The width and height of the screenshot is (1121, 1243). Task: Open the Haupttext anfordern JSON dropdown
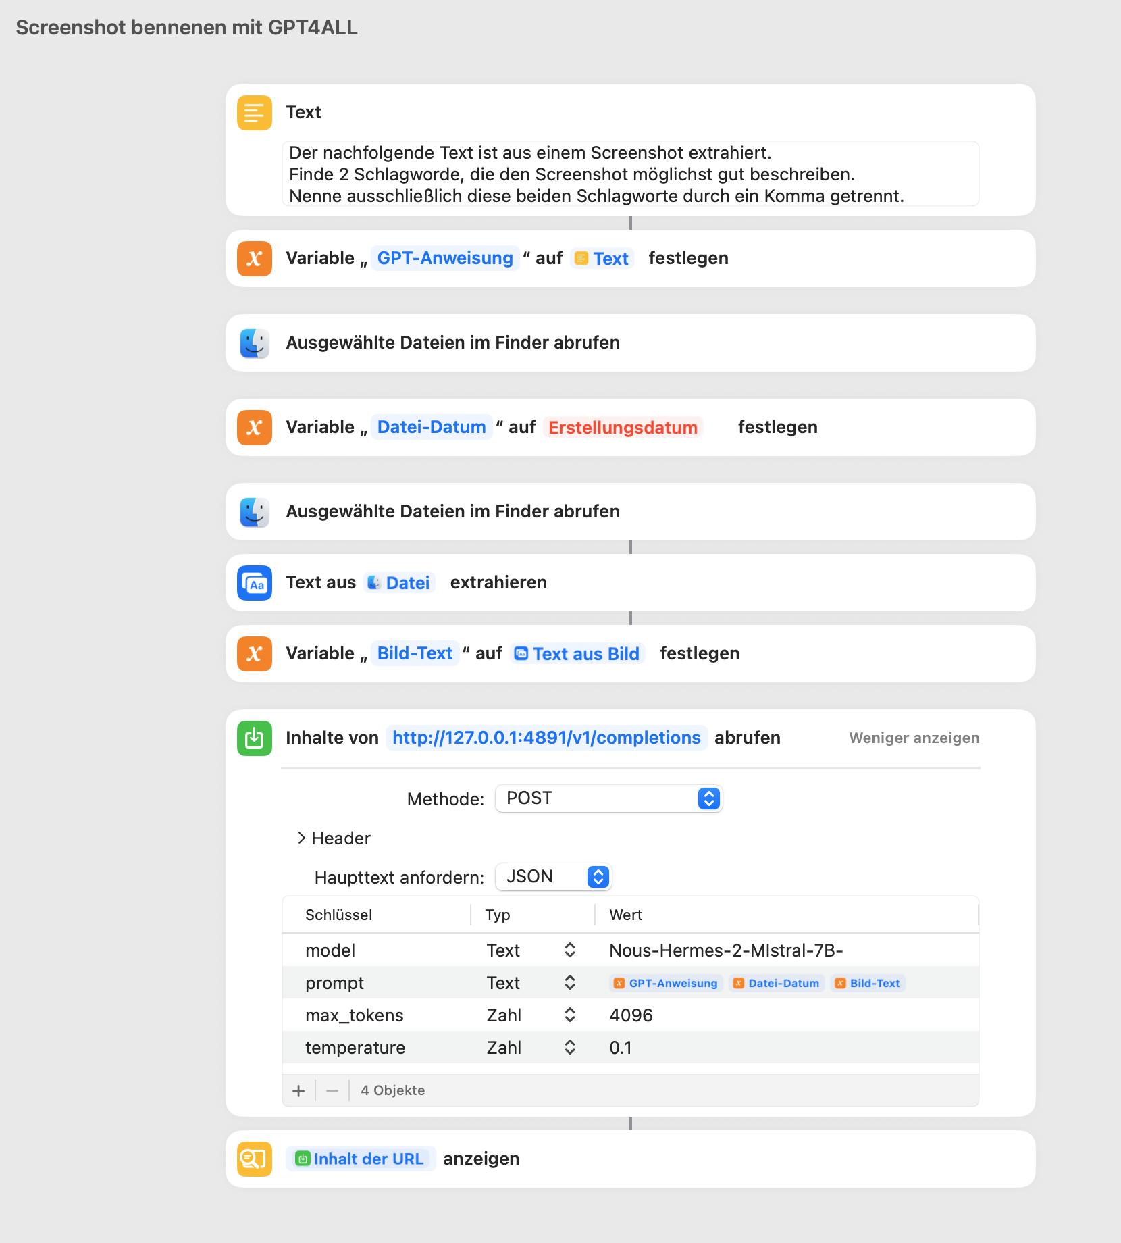coord(553,877)
